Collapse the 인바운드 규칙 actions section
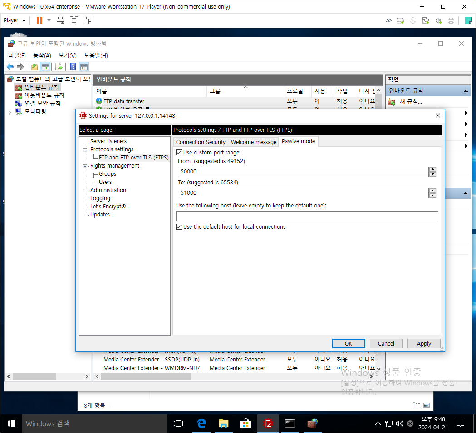Viewport: 476px width, 433px height. point(466,91)
